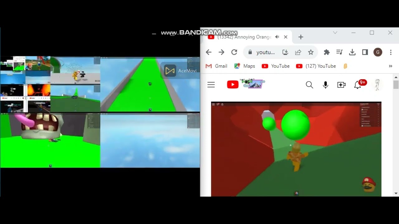Viewport: 399px width, 224px height.
Task: Click the scrollbar up arrow
Action: click(396, 77)
